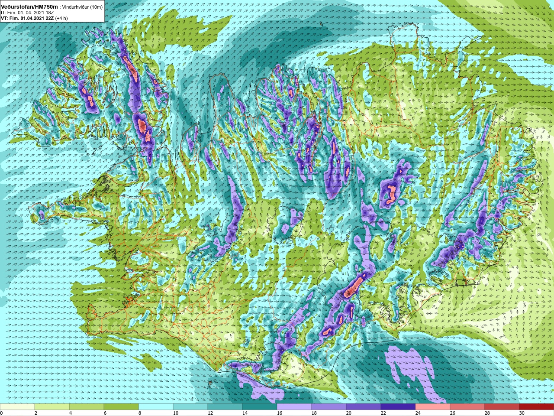Viewport: 554px width, 416px height.
Task: Pick the 6–8 olive green legend swatch
Action: tap(121, 407)
